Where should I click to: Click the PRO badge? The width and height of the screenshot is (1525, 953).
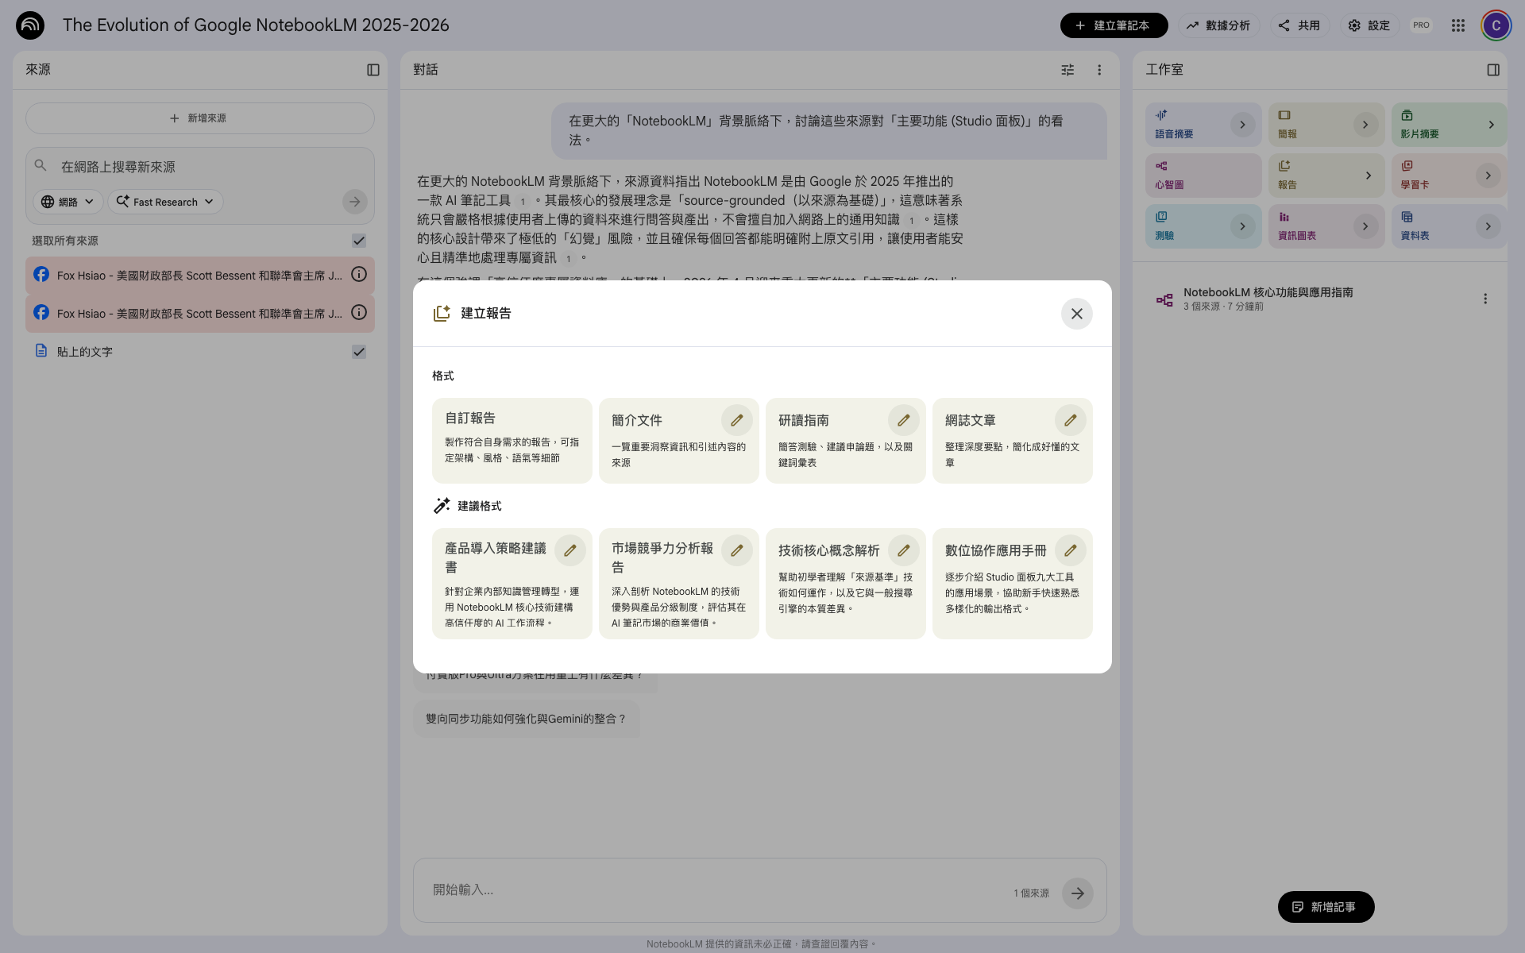coord(1421,25)
